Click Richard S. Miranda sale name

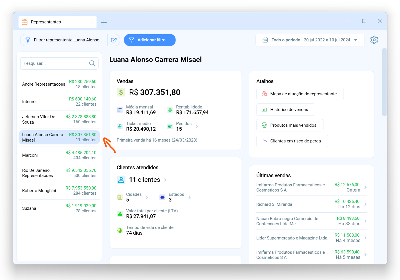point(274,204)
